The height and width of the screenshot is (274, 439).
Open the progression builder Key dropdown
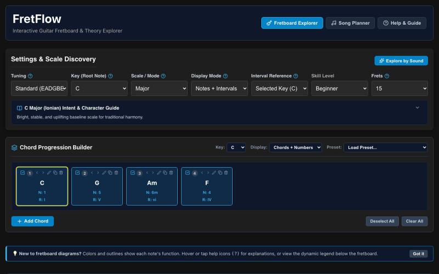236,147
